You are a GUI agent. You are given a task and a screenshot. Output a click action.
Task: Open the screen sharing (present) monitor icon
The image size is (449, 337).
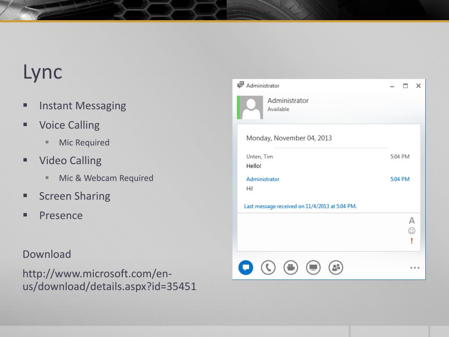point(313,267)
